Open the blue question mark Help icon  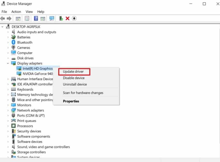[x=36, y=18]
